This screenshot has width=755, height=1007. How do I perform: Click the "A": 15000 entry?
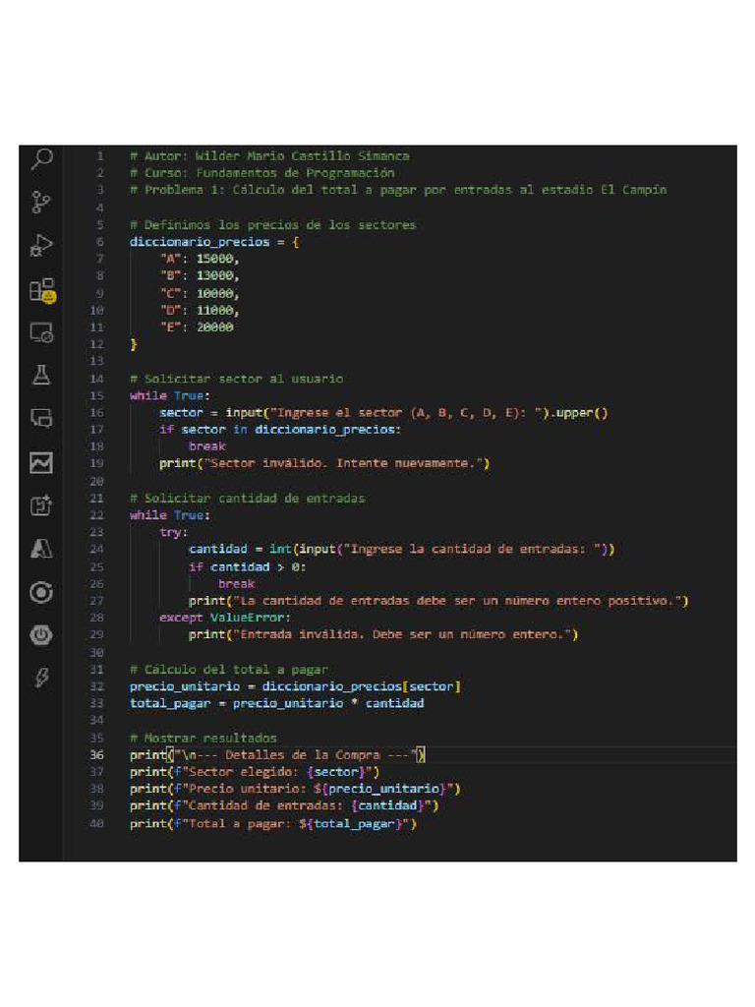pyautogui.click(x=199, y=259)
